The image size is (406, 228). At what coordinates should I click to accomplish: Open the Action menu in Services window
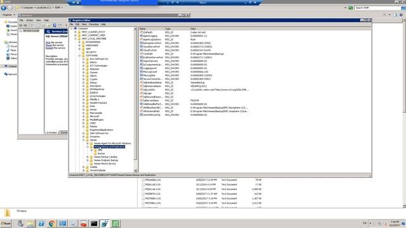coord(30,20)
